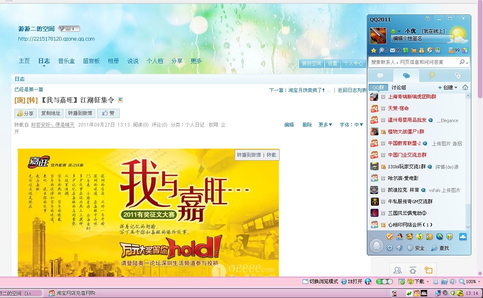Open QQ system settings gear icon
The width and height of the screenshot is (483, 298).
click(389, 248)
